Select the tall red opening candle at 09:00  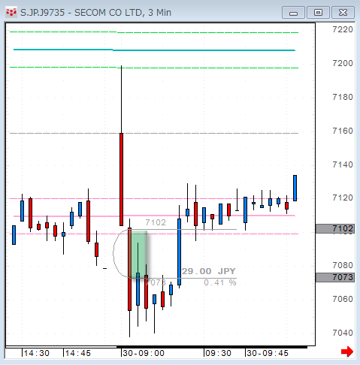click(x=121, y=179)
